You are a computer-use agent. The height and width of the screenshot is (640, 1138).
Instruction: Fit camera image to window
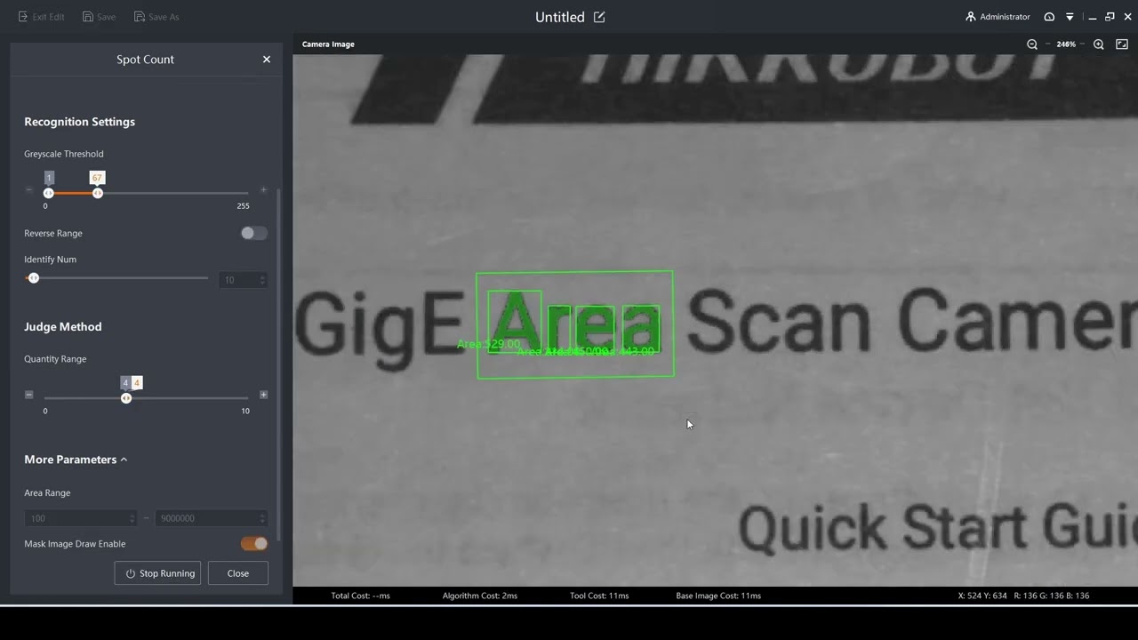click(x=1122, y=44)
